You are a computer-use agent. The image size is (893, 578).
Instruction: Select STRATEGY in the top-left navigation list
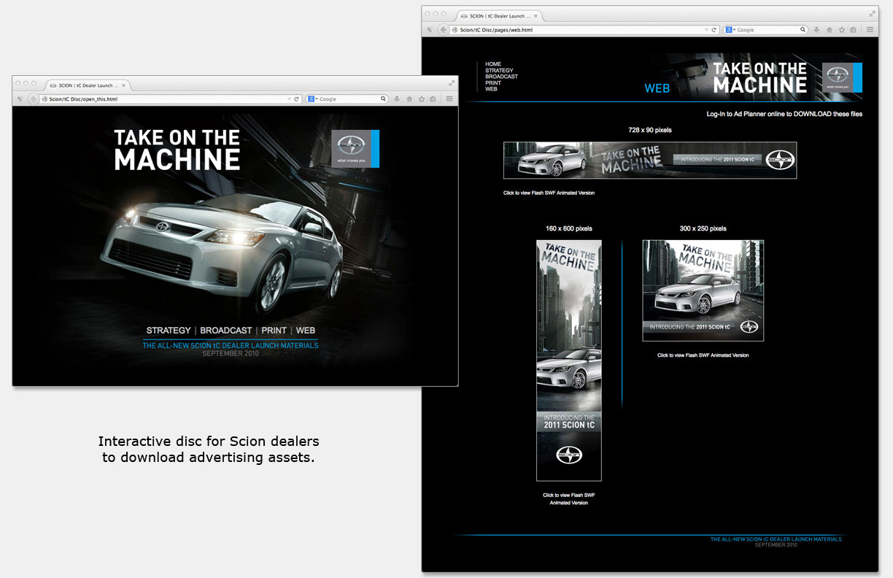coord(499,71)
